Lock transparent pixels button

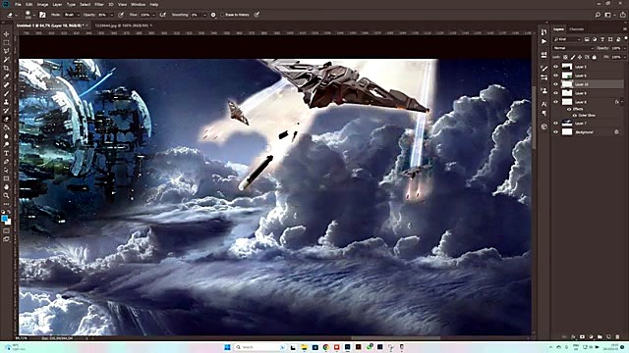(565, 57)
